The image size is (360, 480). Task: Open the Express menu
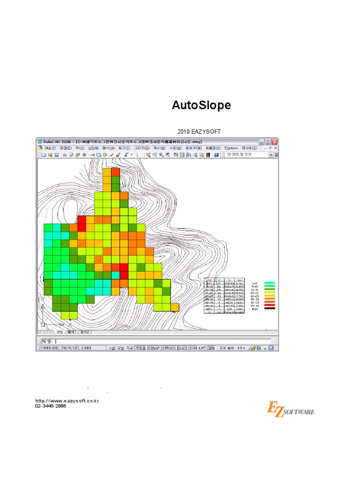coord(231,148)
